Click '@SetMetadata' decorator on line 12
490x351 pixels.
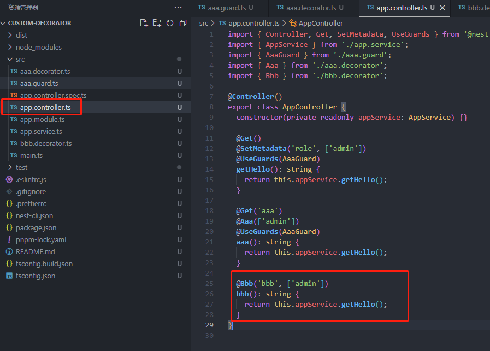coord(261,148)
